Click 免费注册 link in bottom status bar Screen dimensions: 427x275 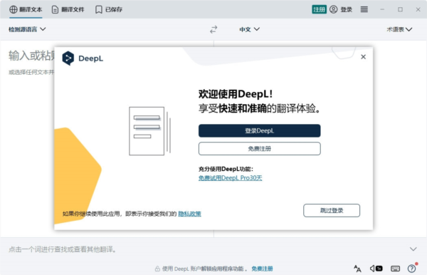(x=262, y=269)
